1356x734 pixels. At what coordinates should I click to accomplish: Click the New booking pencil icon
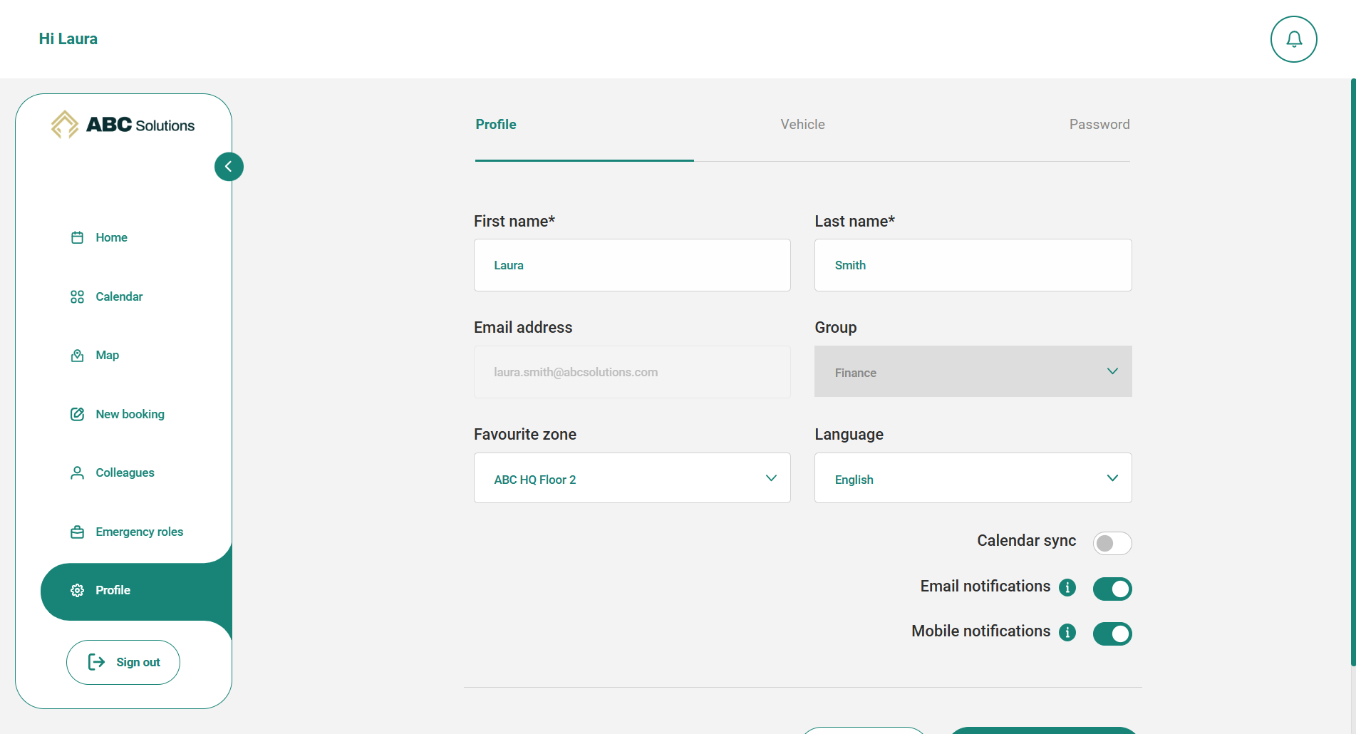coord(78,414)
